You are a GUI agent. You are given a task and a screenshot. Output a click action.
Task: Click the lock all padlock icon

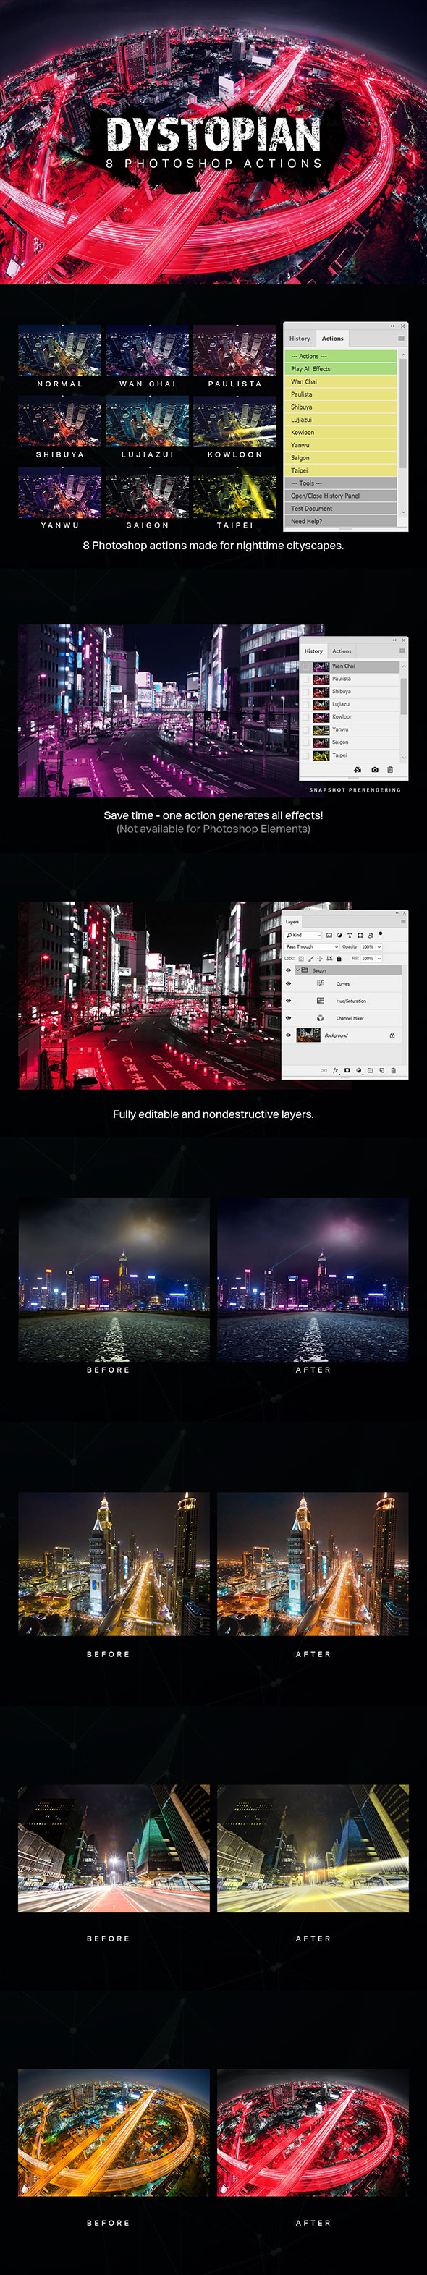pyautogui.click(x=339, y=959)
